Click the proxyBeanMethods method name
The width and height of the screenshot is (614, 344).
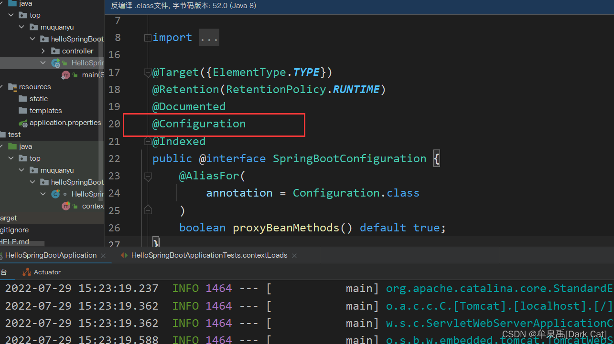286,228
